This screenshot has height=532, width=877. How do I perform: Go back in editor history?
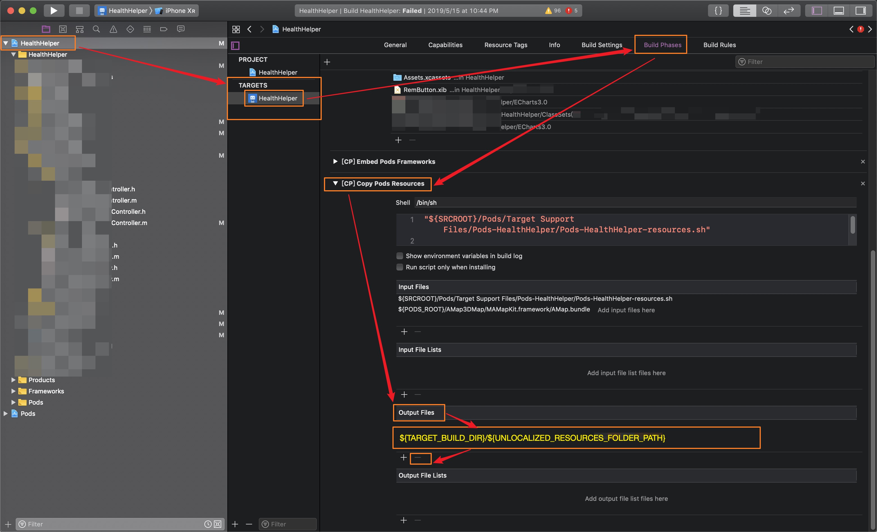(250, 29)
